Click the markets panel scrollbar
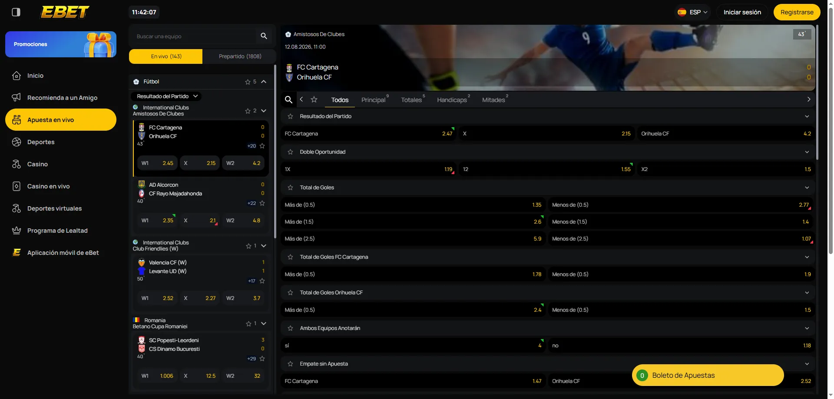This screenshot has height=399, width=834. [x=817, y=92]
